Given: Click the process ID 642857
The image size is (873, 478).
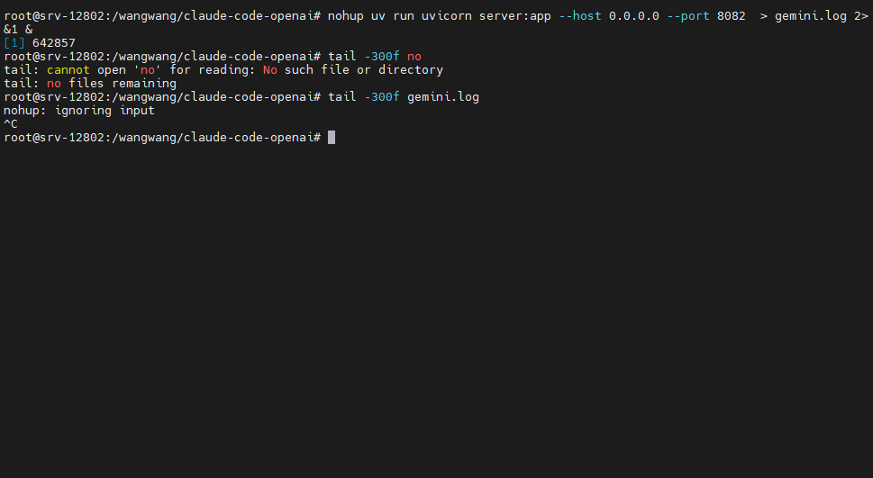Looking at the screenshot, I should [54, 43].
